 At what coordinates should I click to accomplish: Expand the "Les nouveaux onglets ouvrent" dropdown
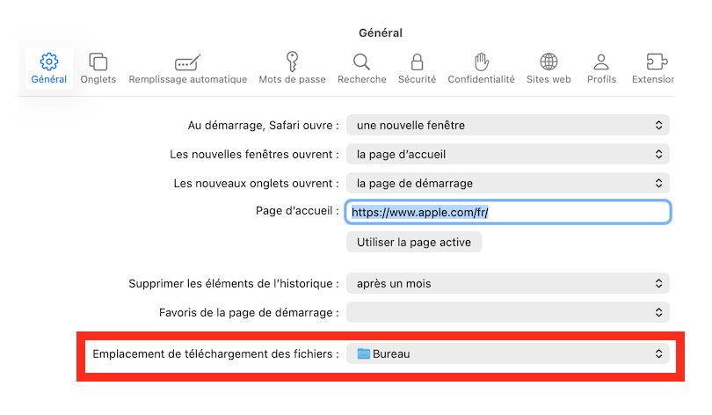(x=508, y=183)
